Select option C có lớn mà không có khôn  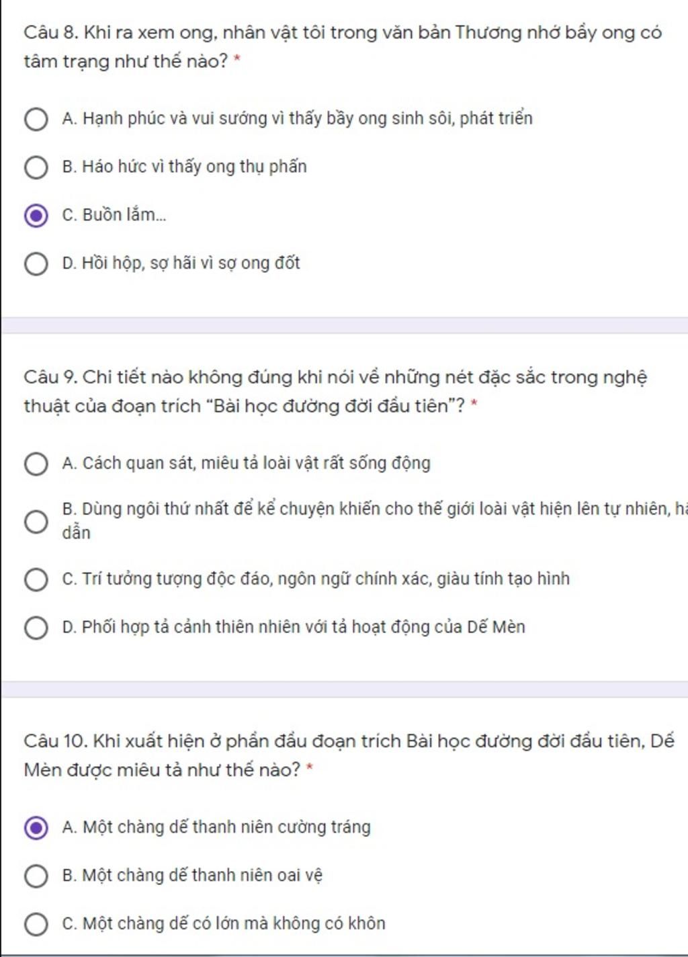[36, 924]
